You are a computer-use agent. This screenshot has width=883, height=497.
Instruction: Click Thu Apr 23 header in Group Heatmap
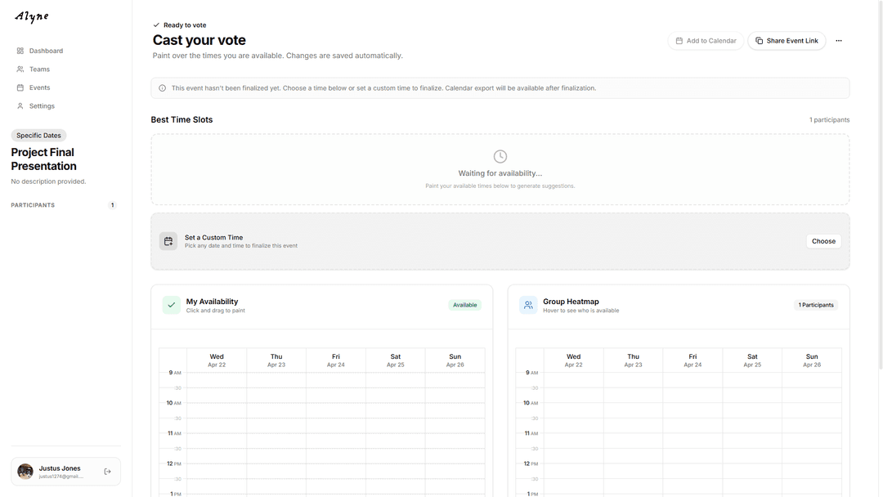(x=634, y=360)
